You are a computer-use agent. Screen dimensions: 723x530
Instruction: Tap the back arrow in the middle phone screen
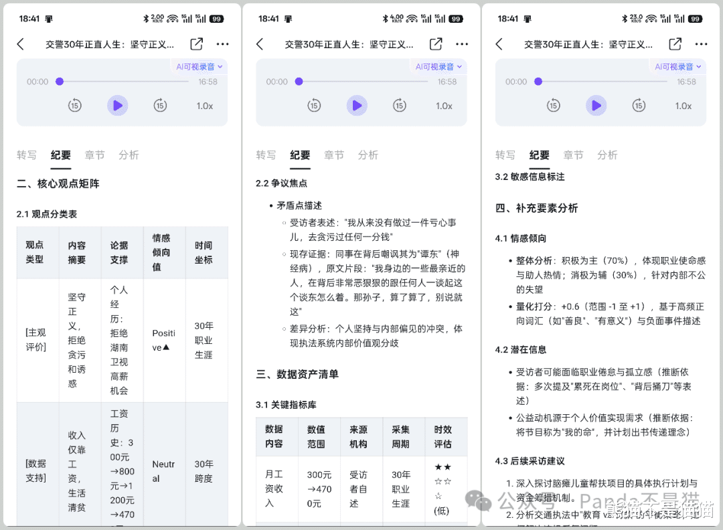pyautogui.click(x=260, y=44)
